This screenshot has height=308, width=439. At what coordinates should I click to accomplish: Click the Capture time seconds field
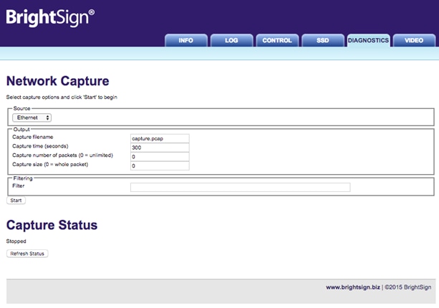tap(160, 148)
